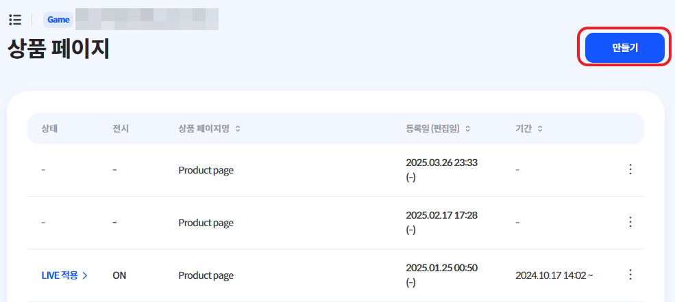
Task: Click the 만들기 create button
Action: coord(625,48)
